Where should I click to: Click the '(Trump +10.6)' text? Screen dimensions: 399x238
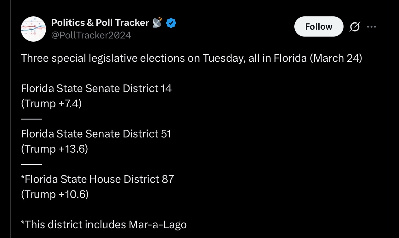pos(55,194)
